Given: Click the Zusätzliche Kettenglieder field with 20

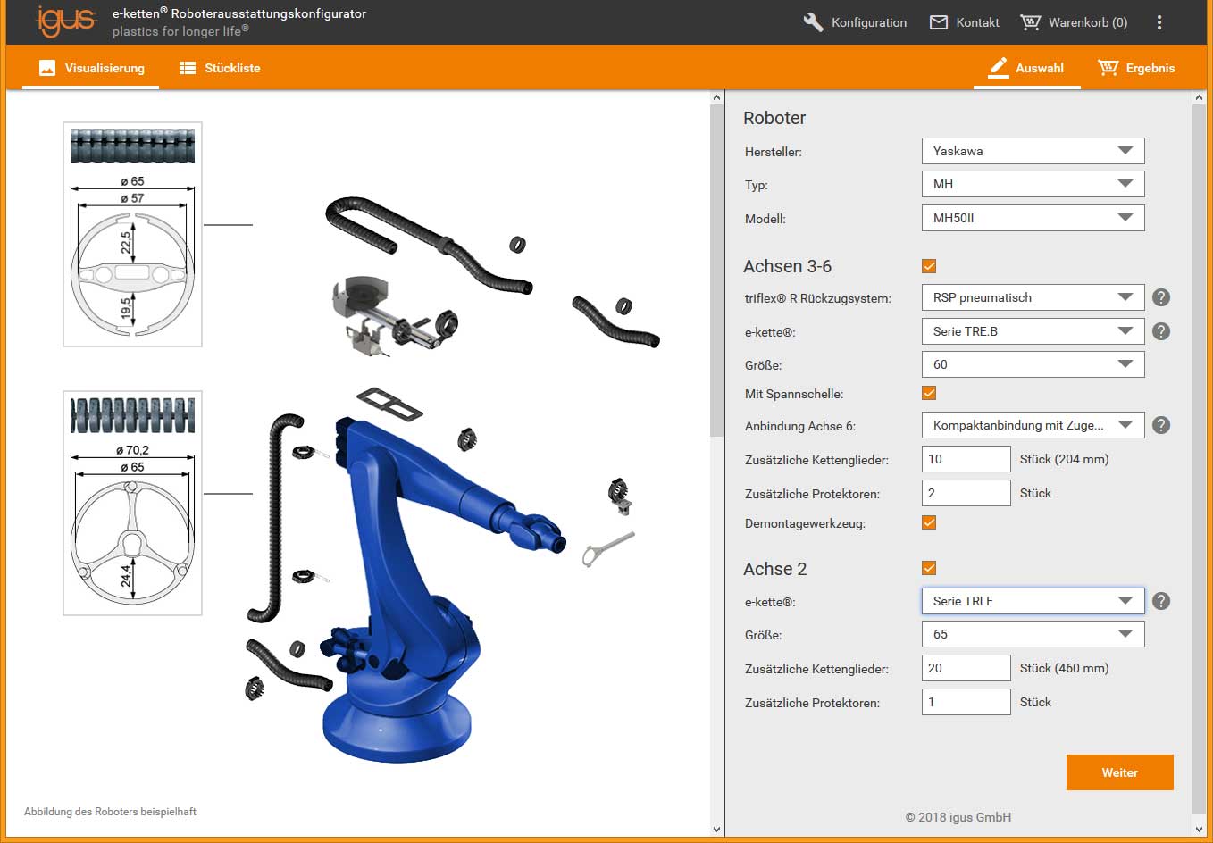Looking at the screenshot, I should 966,668.
